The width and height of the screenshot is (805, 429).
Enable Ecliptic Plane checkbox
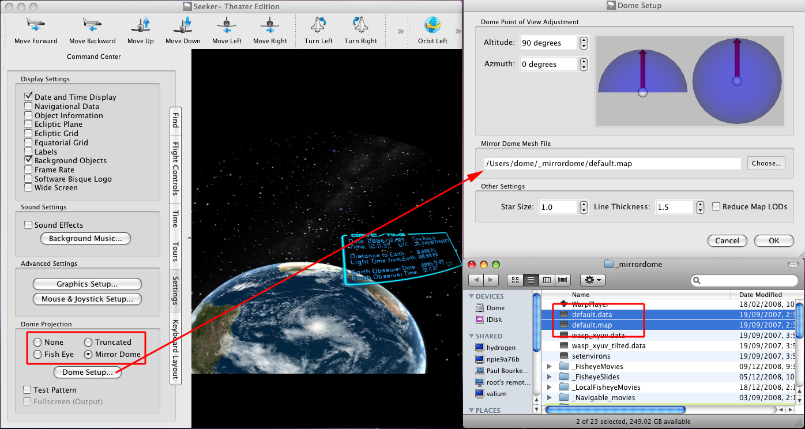pyautogui.click(x=28, y=124)
